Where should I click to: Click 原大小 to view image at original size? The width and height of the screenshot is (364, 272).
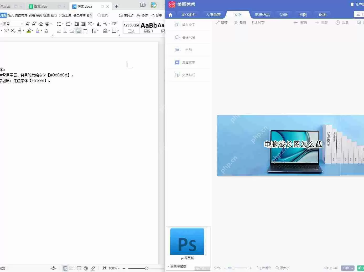(282, 268)
